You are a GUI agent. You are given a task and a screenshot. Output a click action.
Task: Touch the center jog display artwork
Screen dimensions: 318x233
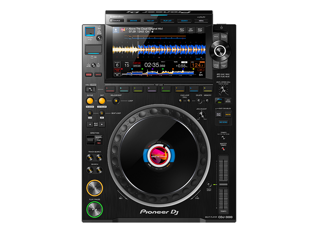pyautogui.click(x=159, y=155)
